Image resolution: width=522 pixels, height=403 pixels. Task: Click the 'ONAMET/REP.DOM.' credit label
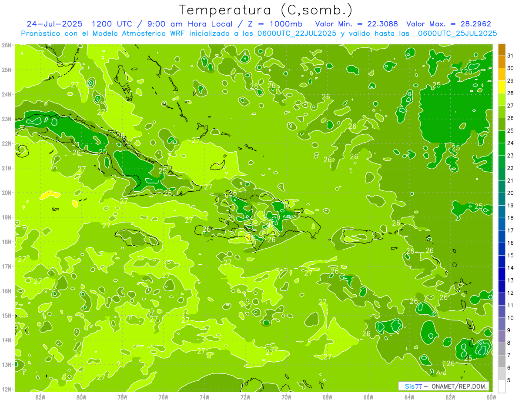[459, 386]
